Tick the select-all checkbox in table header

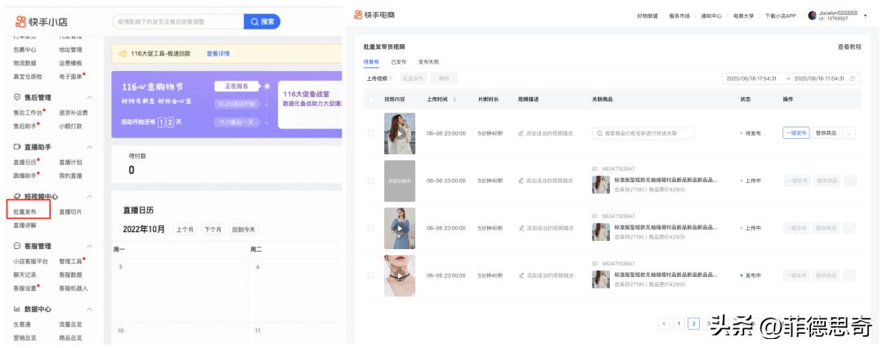pos(371,99)
